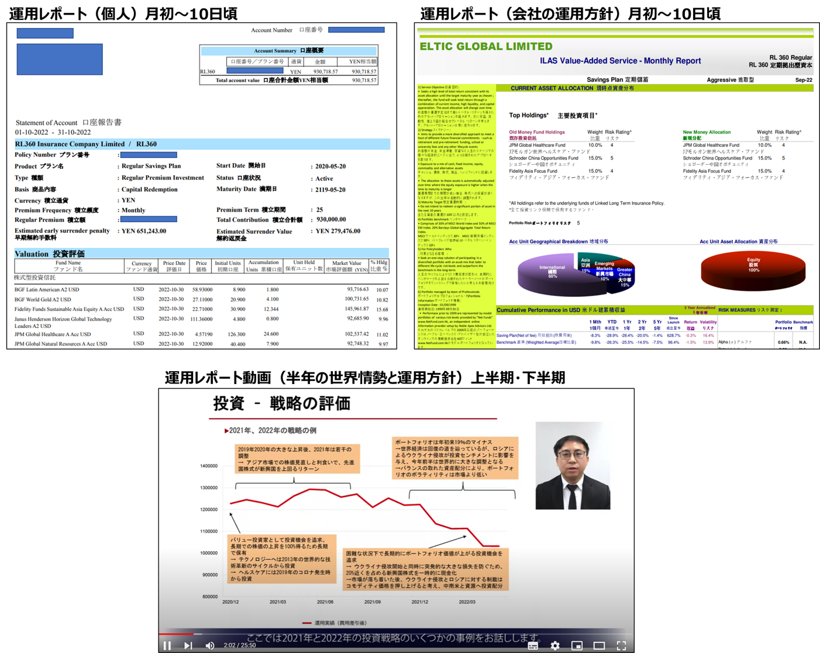The width and height of the screenshot is (820, 653).
Task: Click the Aggressive 進取型 label
Action: coord(731,80)
